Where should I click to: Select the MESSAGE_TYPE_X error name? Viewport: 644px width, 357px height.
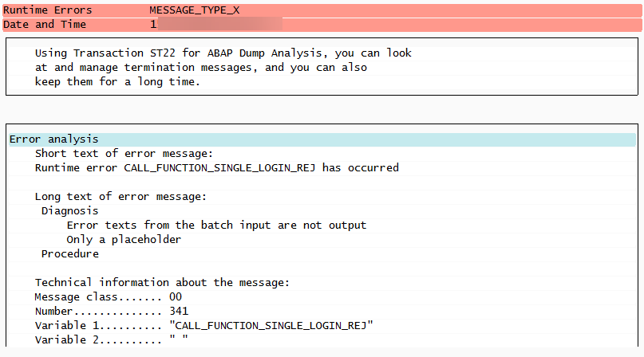(x=194, y=10)
